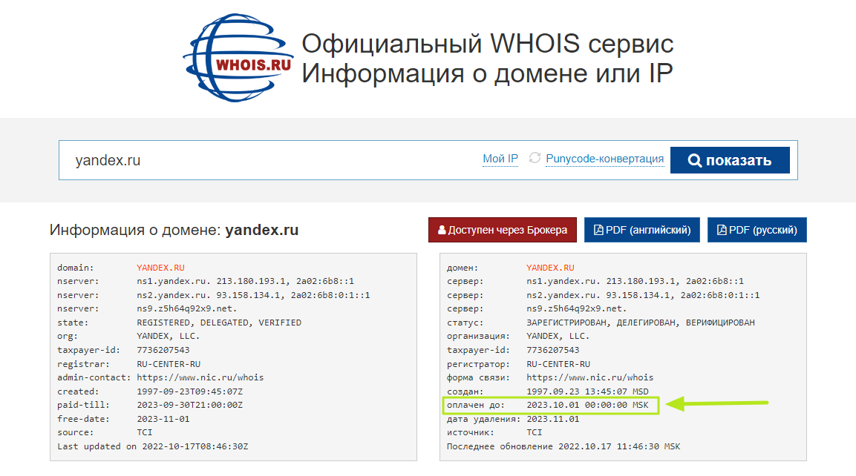Screen dimensions: 856x476
Task: Click admin-contact URL in English panel
Action: pos(200,377)
